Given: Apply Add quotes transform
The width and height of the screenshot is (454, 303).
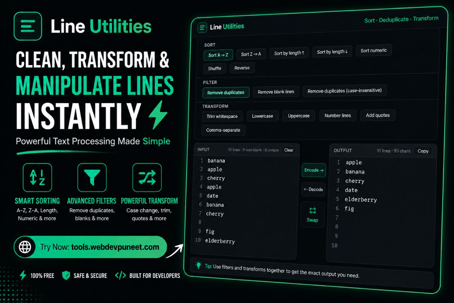Looking at the screenshot, I should (x=378, y=115).
